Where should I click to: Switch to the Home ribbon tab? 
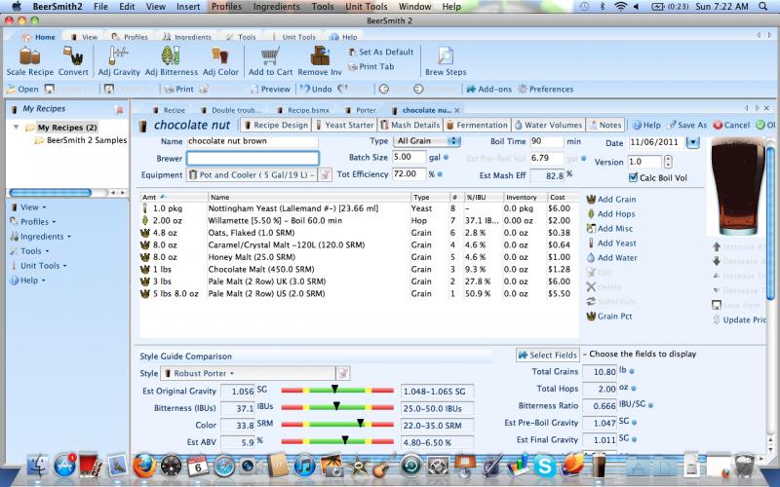pyautogui.click(x=39, y=37)
